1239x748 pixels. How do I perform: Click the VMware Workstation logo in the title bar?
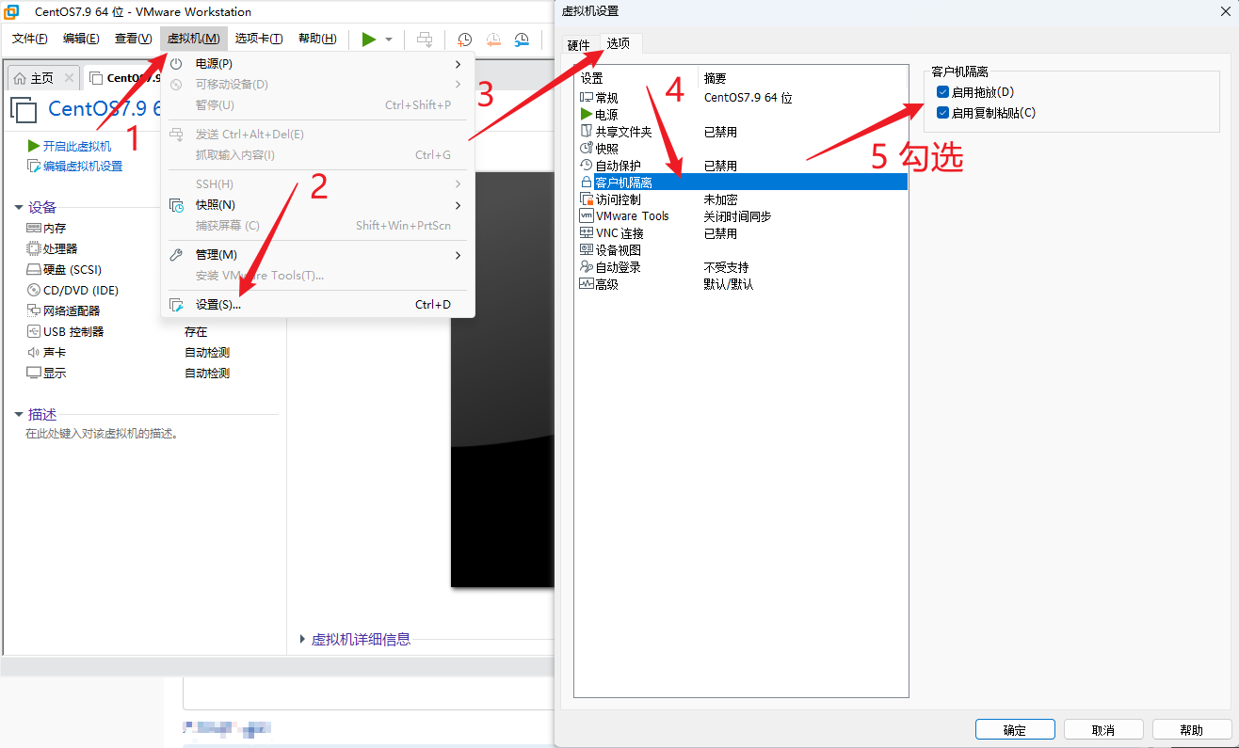[12, 12]
